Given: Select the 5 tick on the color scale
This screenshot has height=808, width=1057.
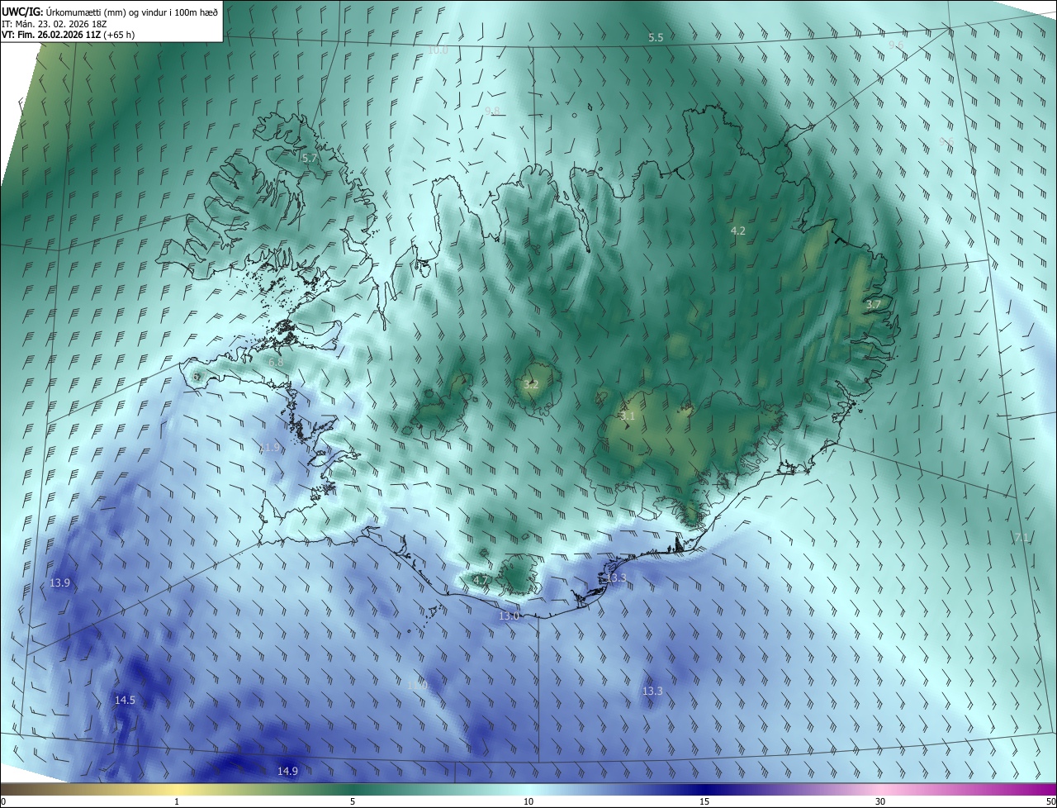Looking at the screenshot, I should (353, 802).
